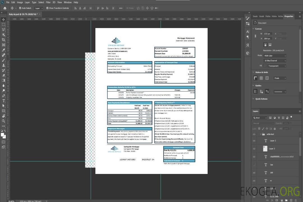This screenshot has height=202, width=303.
Task: Open the Character panel icon
Action: [x=247, y=31]
